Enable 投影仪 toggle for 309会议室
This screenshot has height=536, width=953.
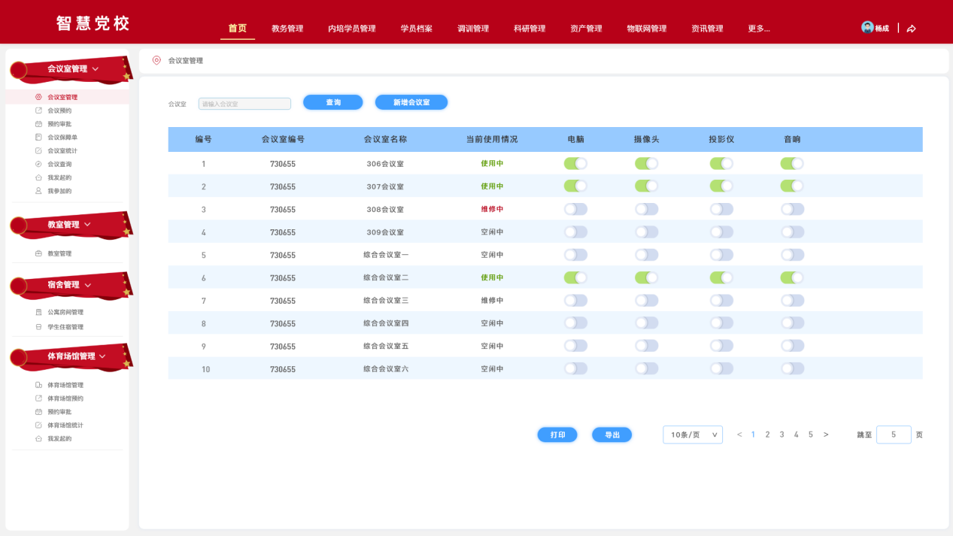pyautogui.click(x=721, y=232)
